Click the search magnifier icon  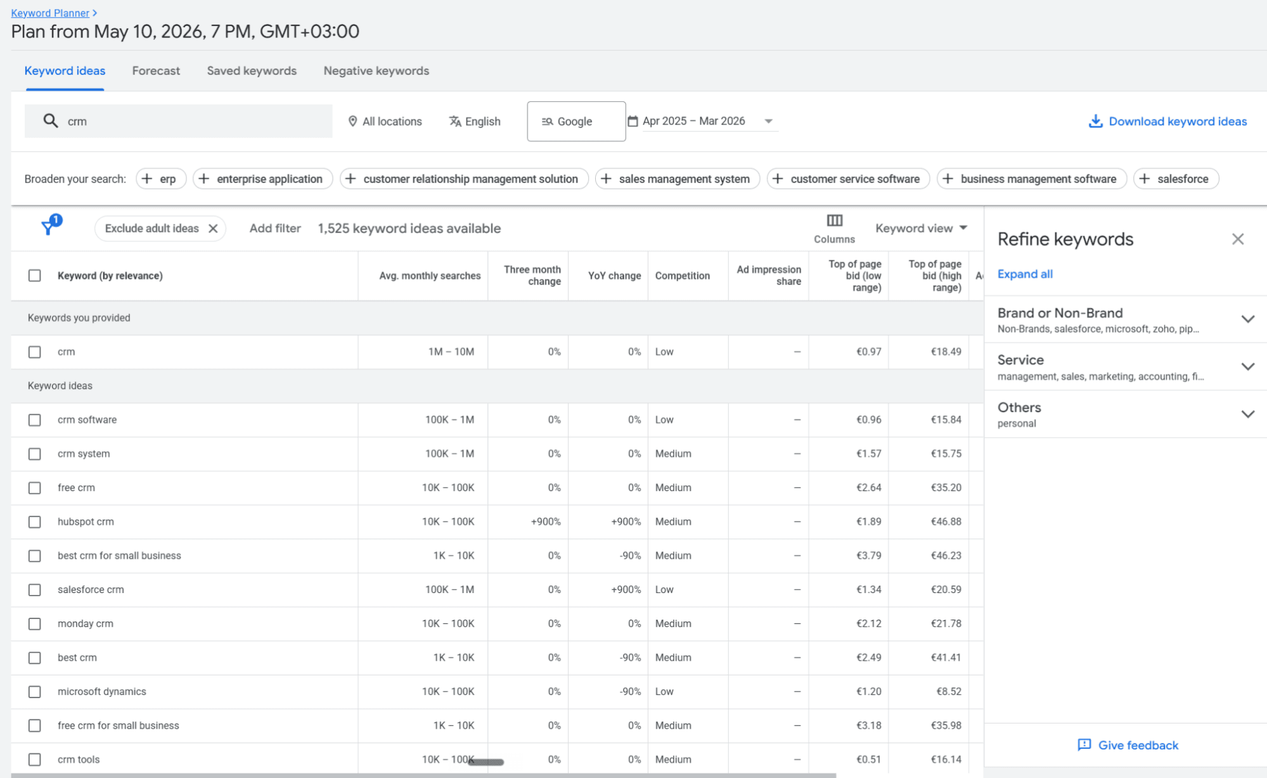click(50, 120)
